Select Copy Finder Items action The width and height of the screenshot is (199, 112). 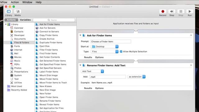(x=56, y=35)
